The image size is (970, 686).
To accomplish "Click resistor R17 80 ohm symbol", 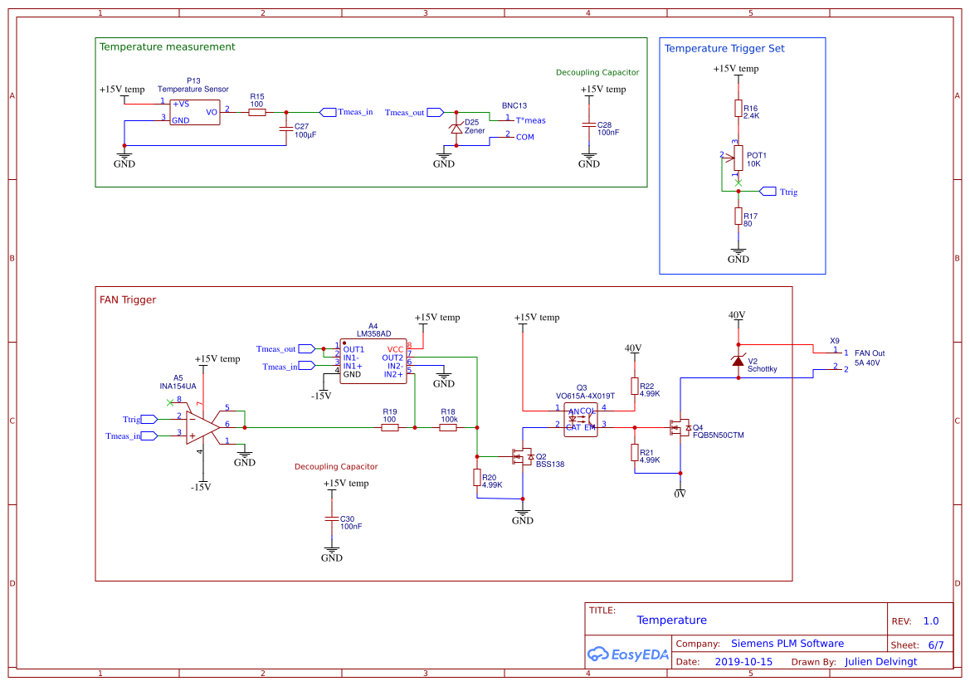I will click(738, 216).
